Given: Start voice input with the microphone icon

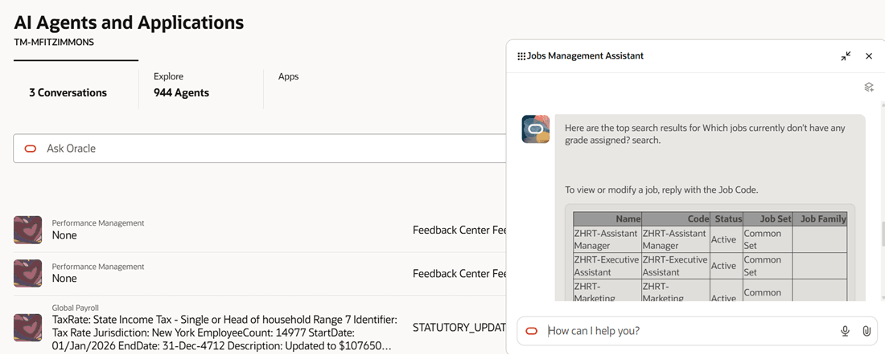Looking at the screenshot, I should 845,332.
